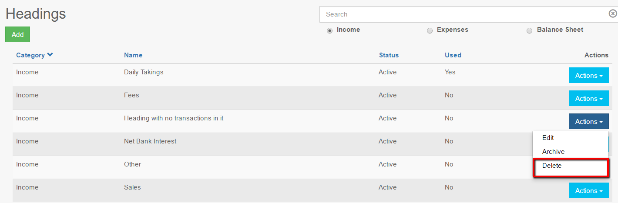Expand Actions dropdown for Sales row
Screen dimensions: 618x203
588,191
